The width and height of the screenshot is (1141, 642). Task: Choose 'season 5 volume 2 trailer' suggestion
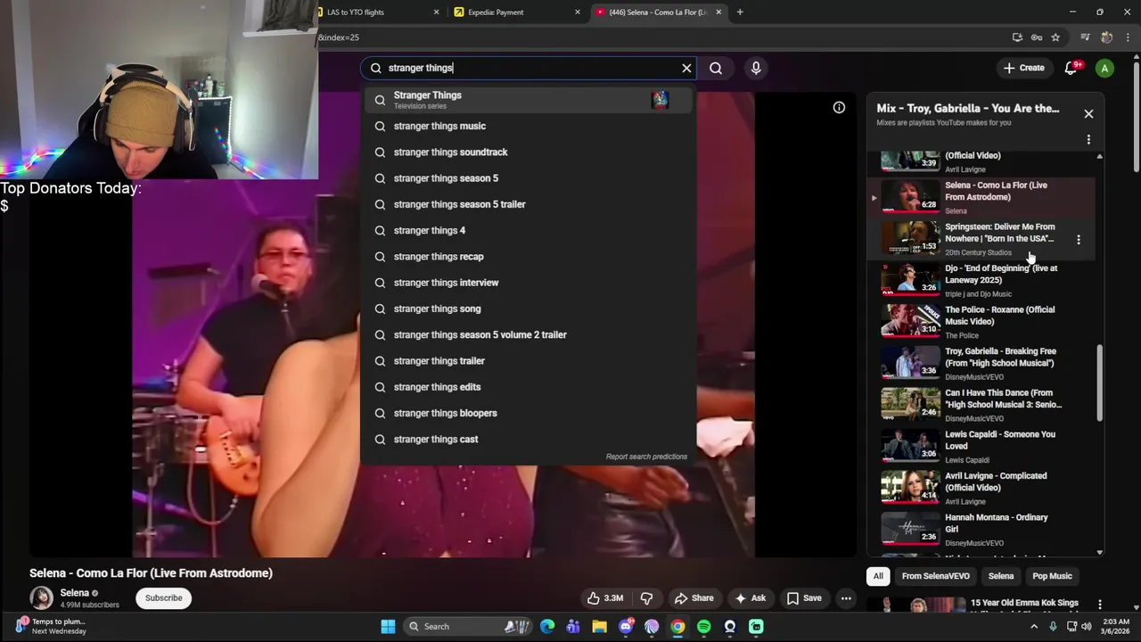click(x=528, y=334)
